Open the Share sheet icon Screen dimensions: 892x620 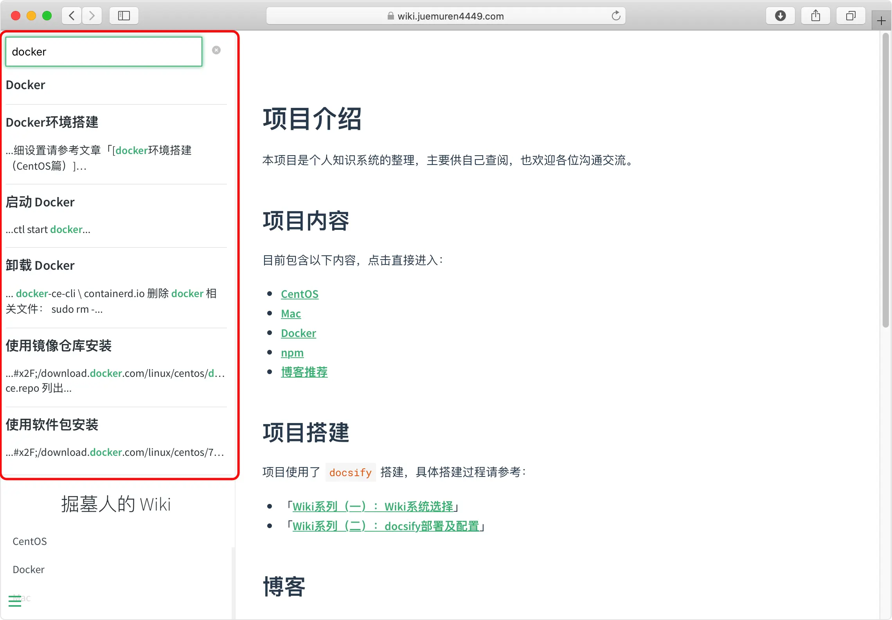pos(816,16)
